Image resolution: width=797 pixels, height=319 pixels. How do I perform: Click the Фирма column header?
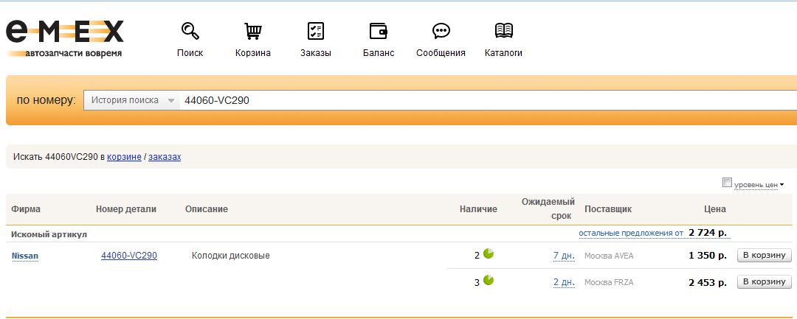[26, 209]
